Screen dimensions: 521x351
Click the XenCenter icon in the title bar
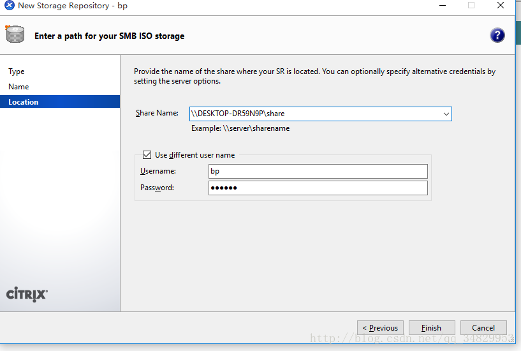pyautogui.click(x=9, y=6)
